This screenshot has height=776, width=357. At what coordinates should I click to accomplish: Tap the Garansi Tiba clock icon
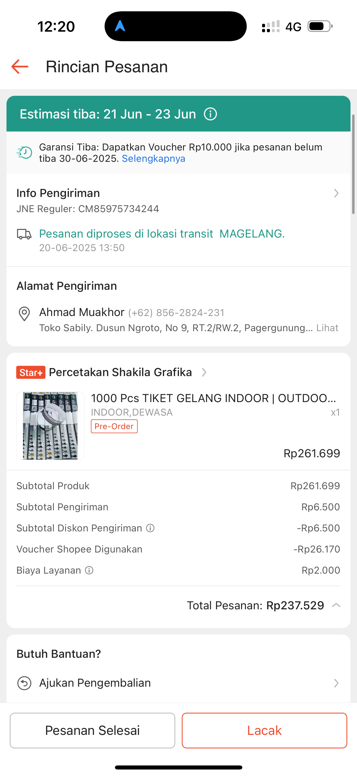tap(24, 153)
